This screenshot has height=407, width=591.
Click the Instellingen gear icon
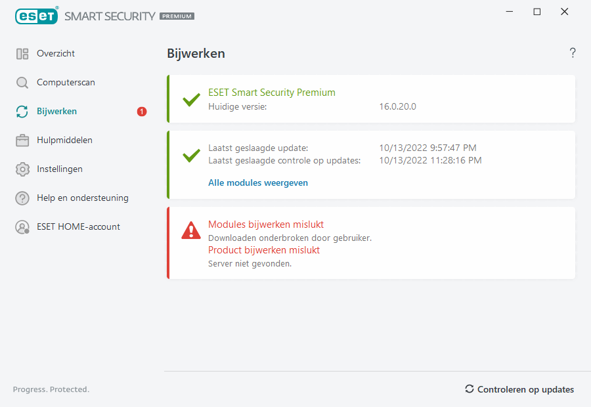click(x=22, y=169)
